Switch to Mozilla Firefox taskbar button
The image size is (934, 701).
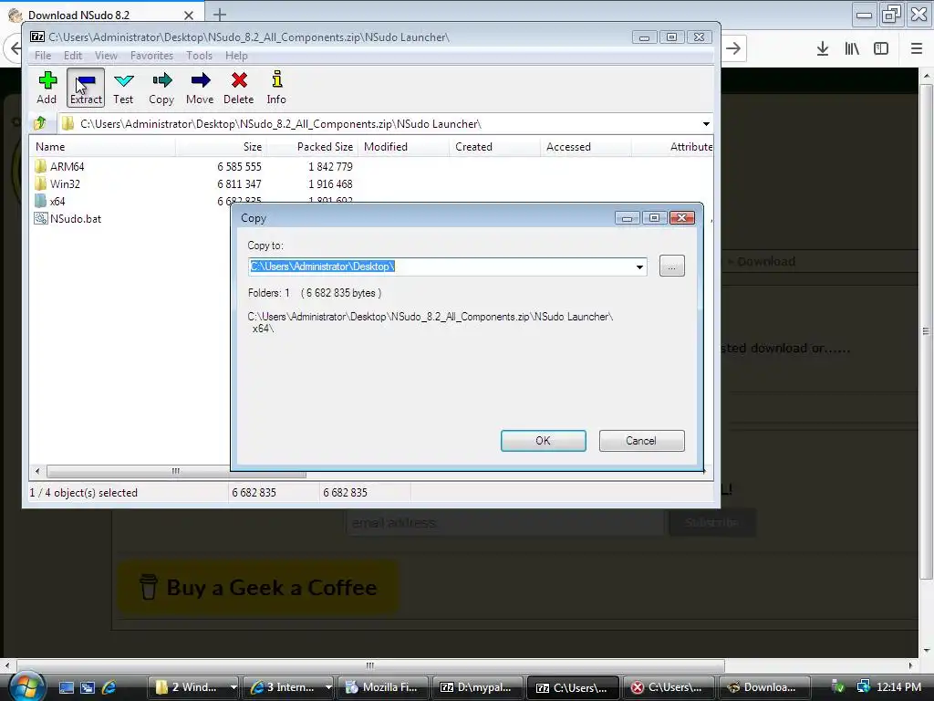tap(383, 687)
